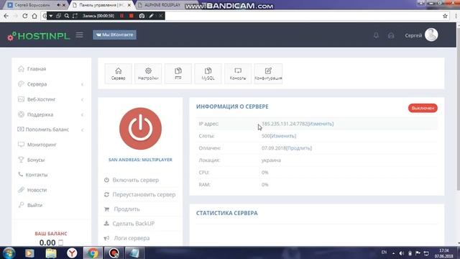Click Изменить next to IP address
The image size is (460, 259).
pos(321,124)
